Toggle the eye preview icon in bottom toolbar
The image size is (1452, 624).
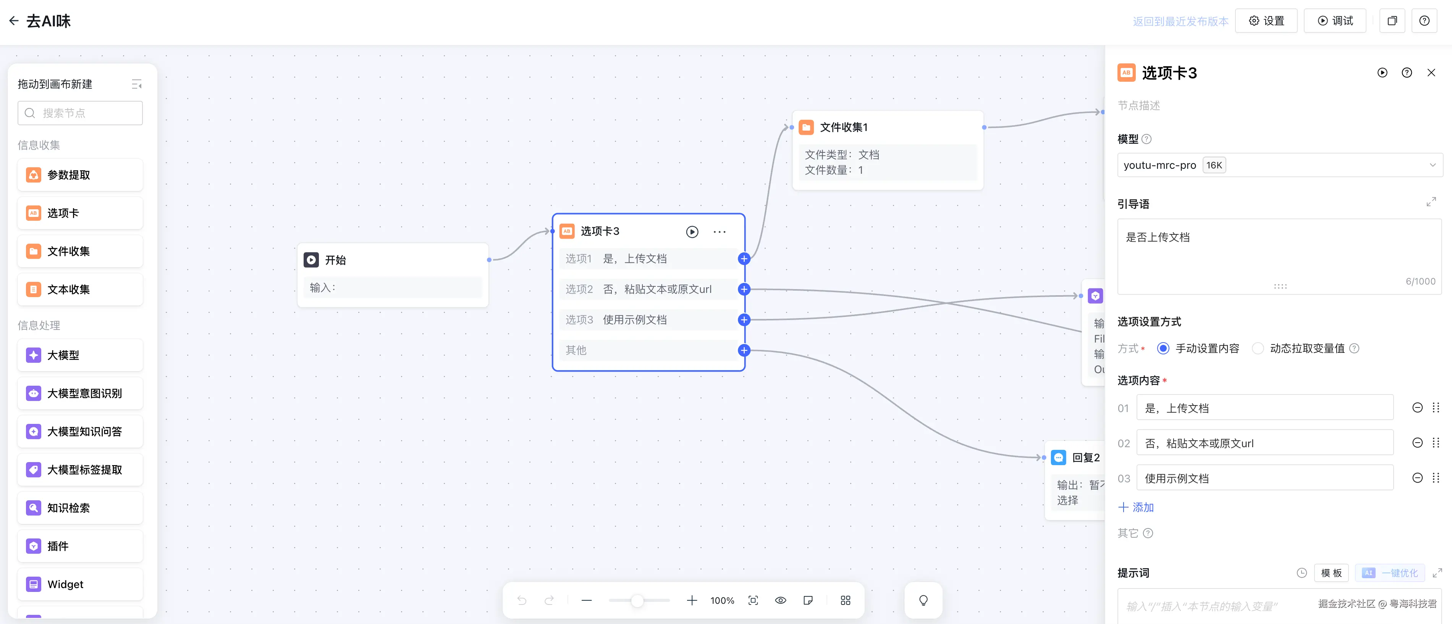point(780,600)
